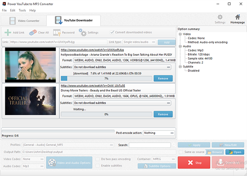
Task: Open the Link type dropdown
Action: 139,42
